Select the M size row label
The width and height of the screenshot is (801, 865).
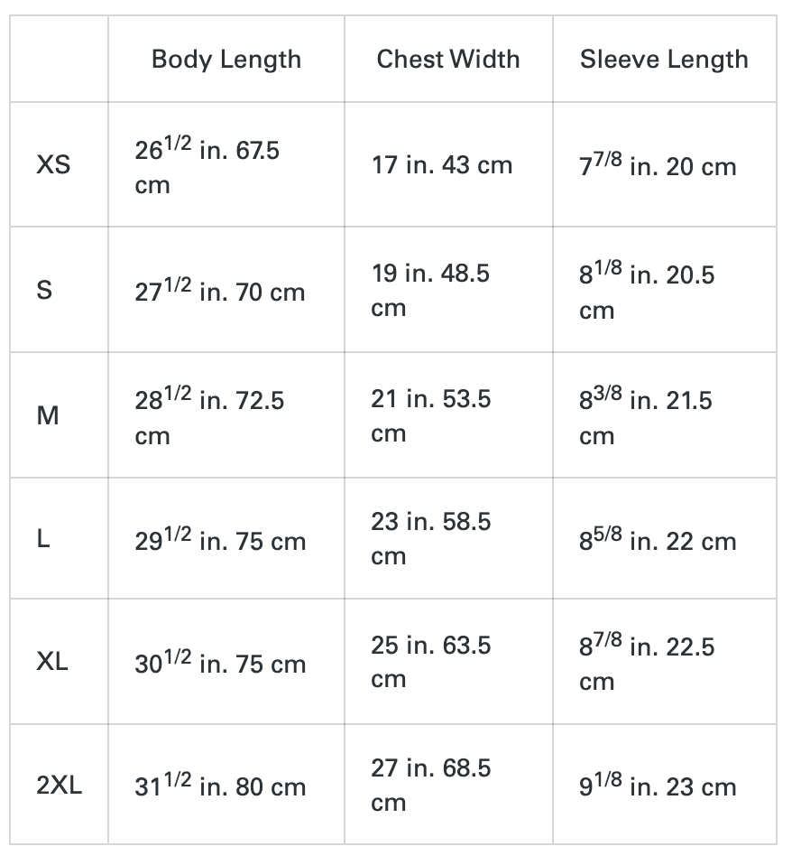tap(48, 415)
